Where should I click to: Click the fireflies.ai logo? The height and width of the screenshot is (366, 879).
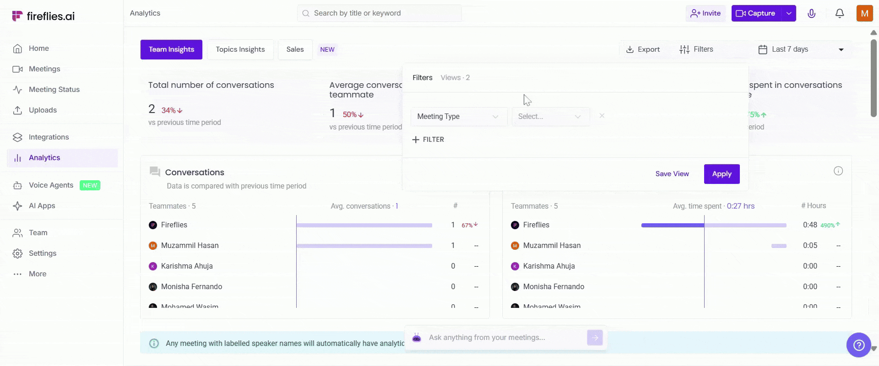pyautogui.click(x=43, y=16)
